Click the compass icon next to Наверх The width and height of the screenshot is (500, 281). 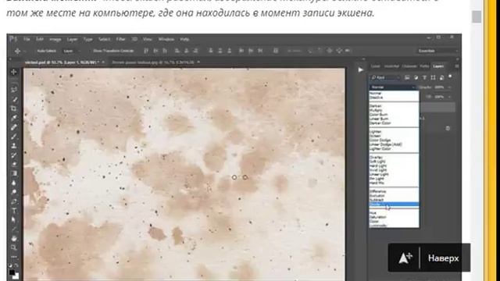pos(405,258)
